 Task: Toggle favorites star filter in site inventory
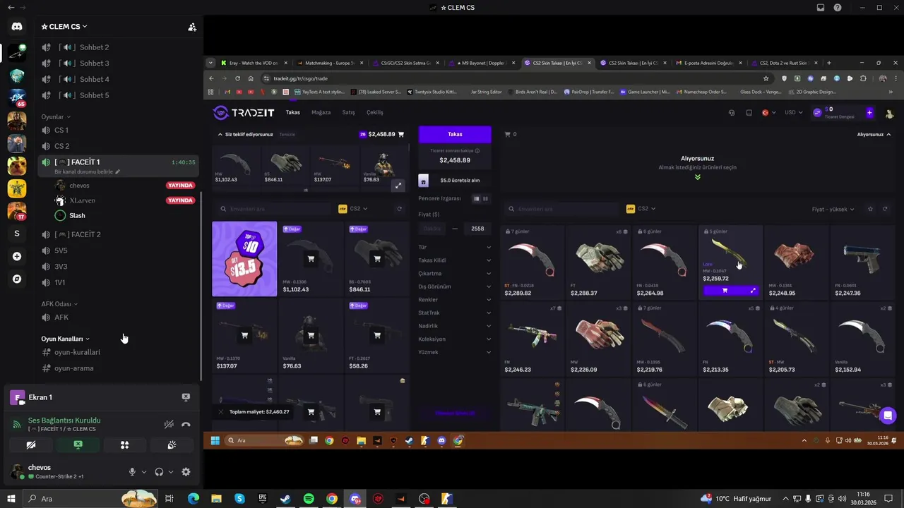point(870,209)
